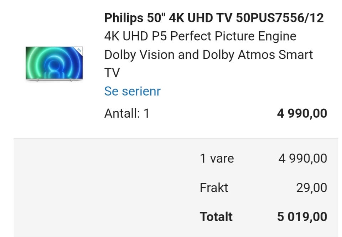Open the Philips TV product thumbnail
Screen dimensions: 342x237
pyautogui.click(x=54, y=64)
